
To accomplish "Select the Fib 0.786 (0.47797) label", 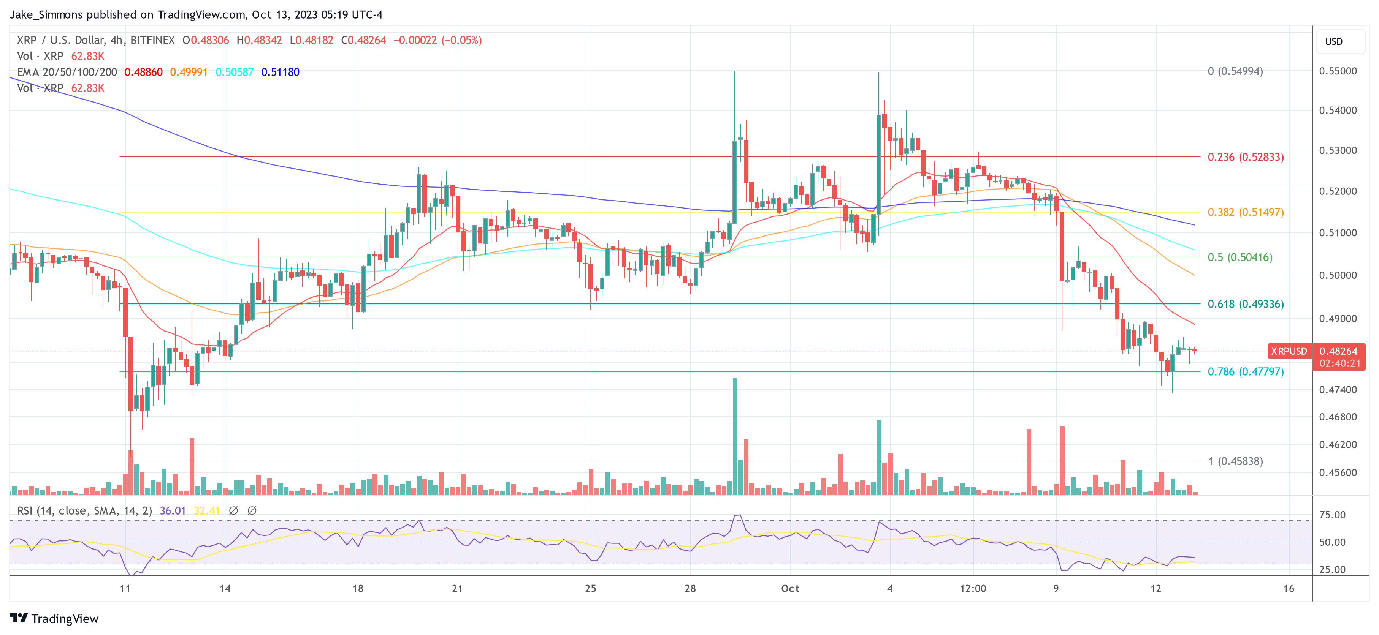I will (1245, 371).
